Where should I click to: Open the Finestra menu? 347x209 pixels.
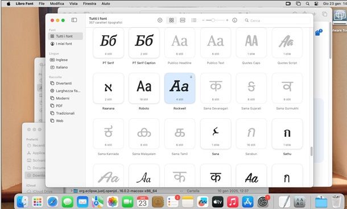tap(89, 3)
